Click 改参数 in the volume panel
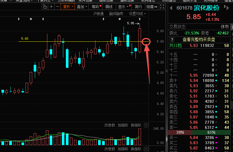The width and height of the screenshot is (233, 152). 110,125
